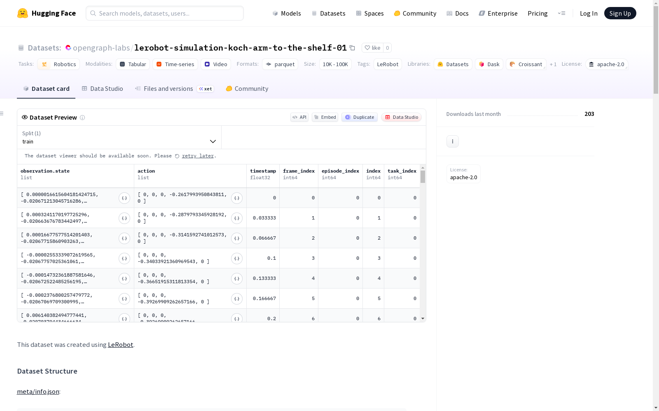The image size is (659, 411).
Task: Click the table's vertical scrollbar thumb
Action: pyautogui.click(x=423, y=177)
